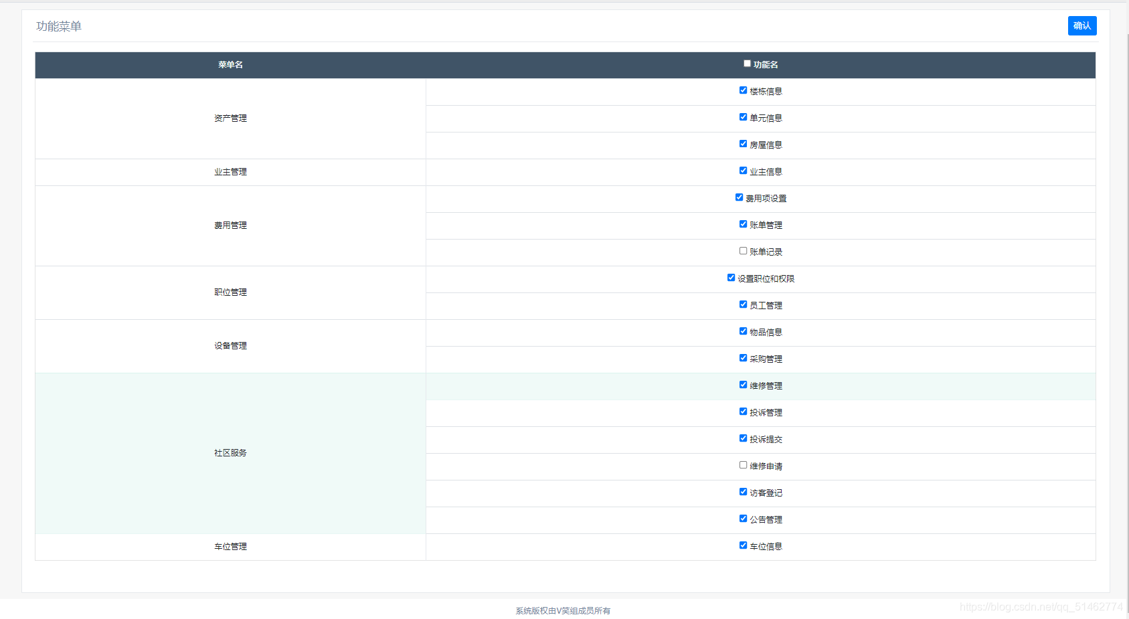Toggle the 访客登记 checkbox
The width and height of the screenshot is (1129, 619).
tap(743, 492)
